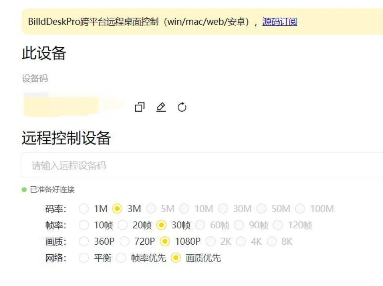Screen dimensions: 383x286
Task: Set quality to 720P
Action: (125, 242)
